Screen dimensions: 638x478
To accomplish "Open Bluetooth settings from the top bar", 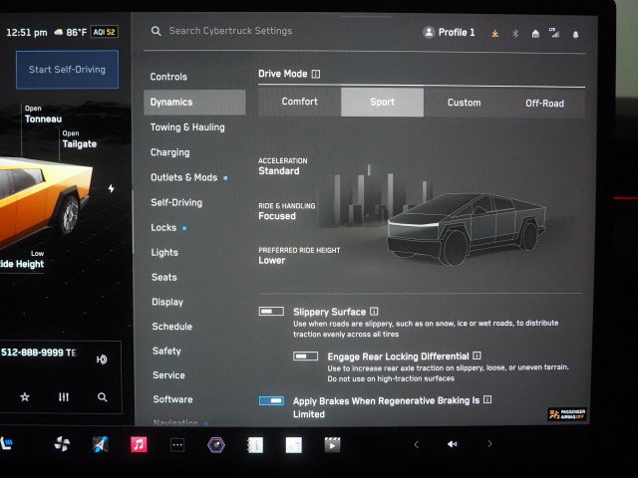I will coord(515,33).
